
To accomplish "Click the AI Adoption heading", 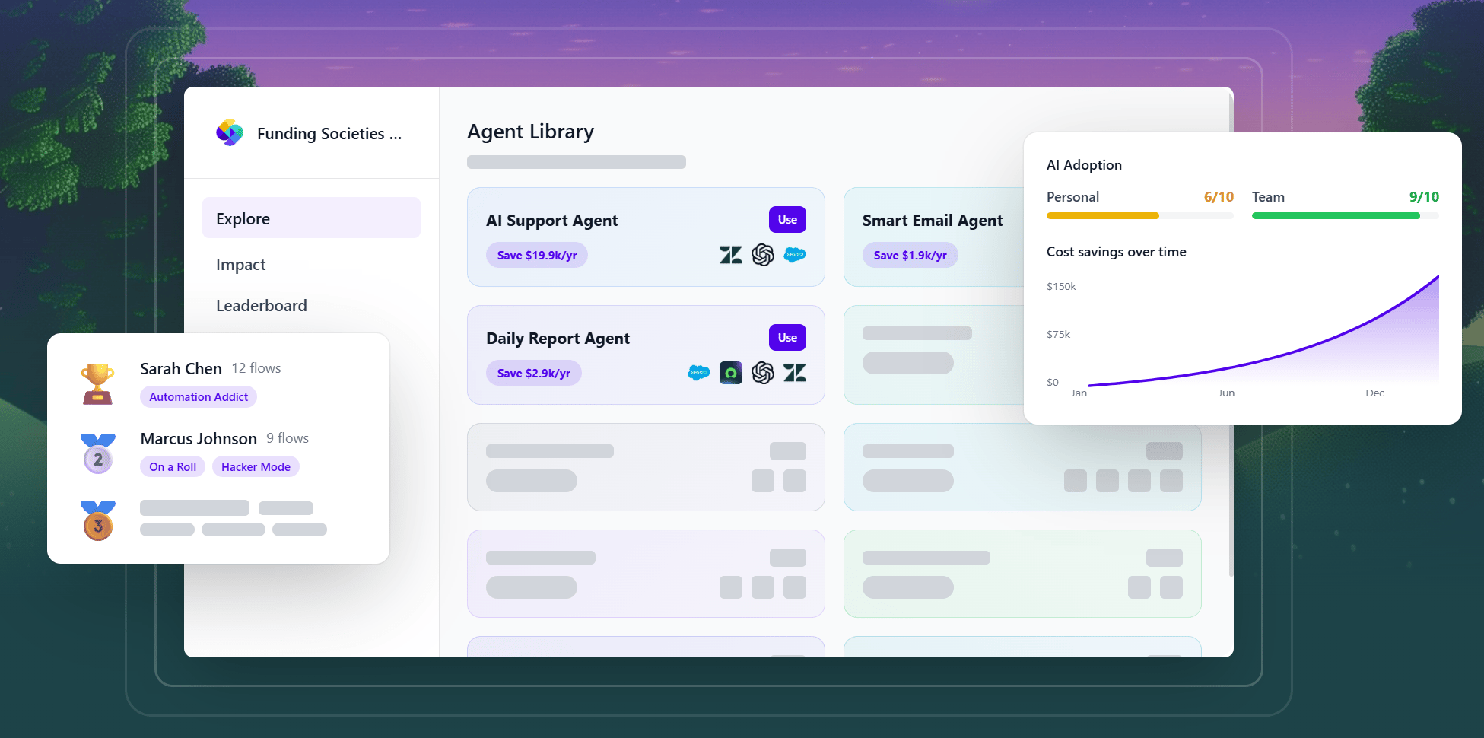I will [1084, 165].
